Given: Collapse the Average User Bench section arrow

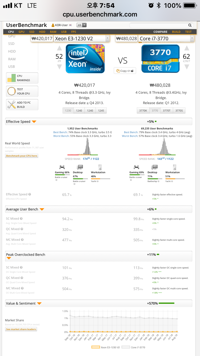Looking at the screenshot, I should 42,209.
